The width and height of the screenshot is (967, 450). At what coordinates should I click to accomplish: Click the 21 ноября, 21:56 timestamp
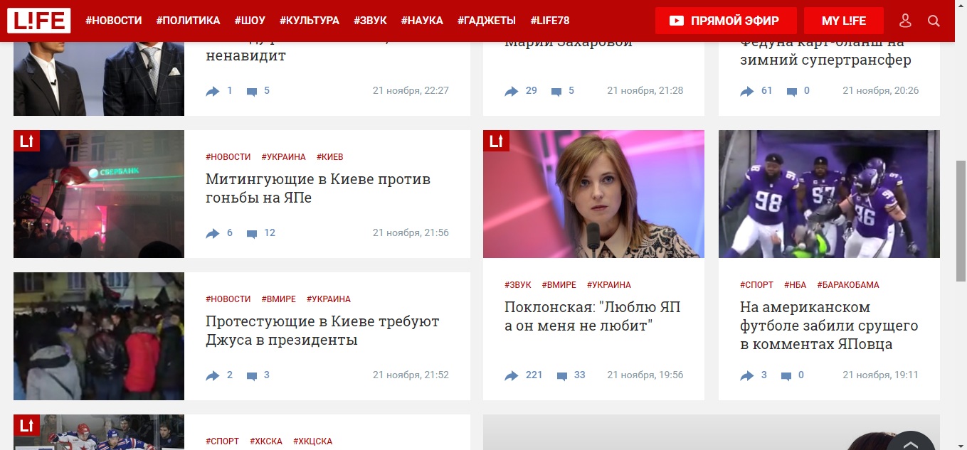tap(411, 233)
